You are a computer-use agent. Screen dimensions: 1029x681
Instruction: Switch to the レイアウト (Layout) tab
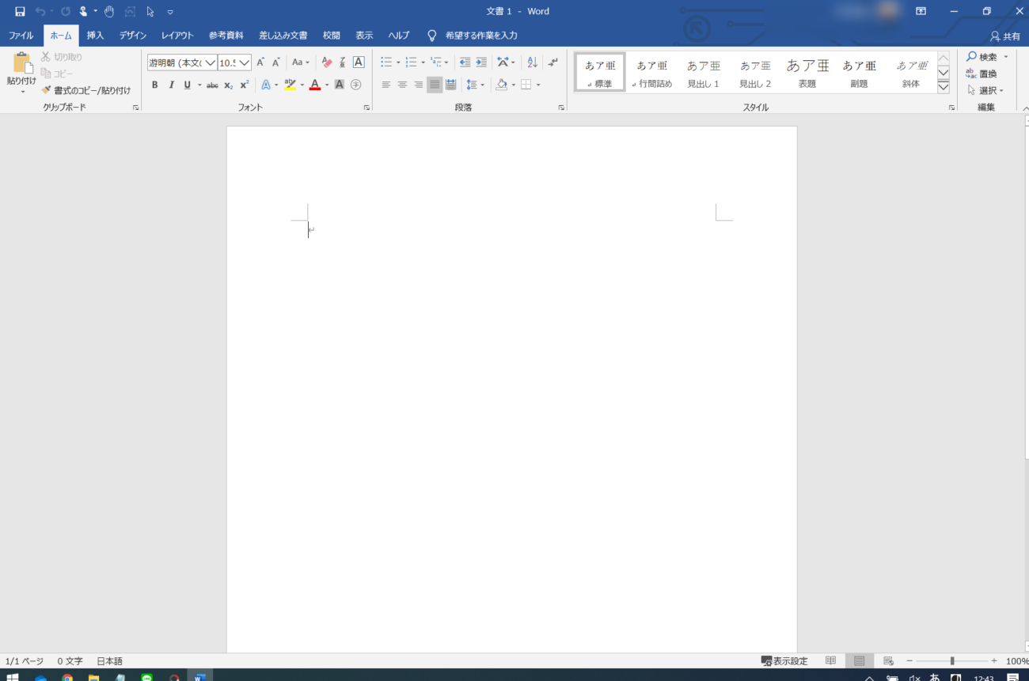tap(177, 36)
